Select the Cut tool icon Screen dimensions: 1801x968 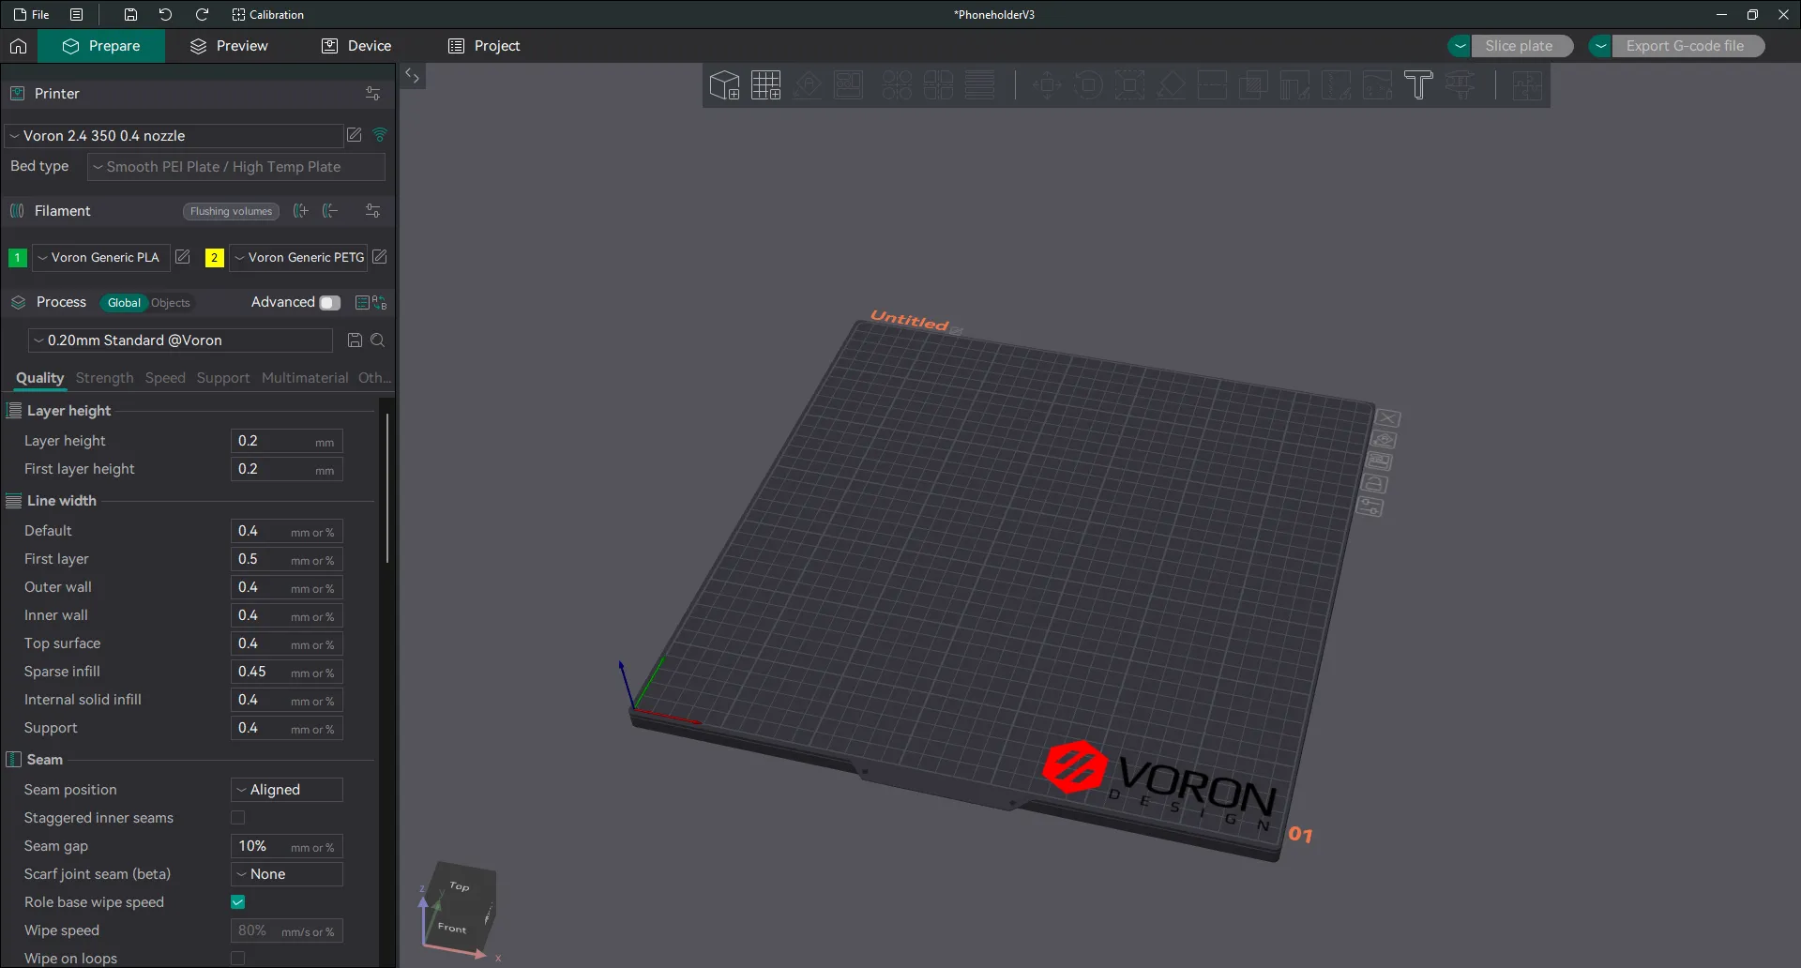coord(1212,85)
